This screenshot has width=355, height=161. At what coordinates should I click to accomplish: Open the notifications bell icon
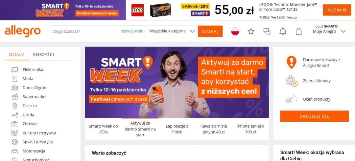[283, 31]
